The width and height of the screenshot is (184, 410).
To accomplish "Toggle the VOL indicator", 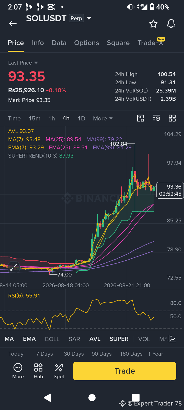I will pos(144,339).
